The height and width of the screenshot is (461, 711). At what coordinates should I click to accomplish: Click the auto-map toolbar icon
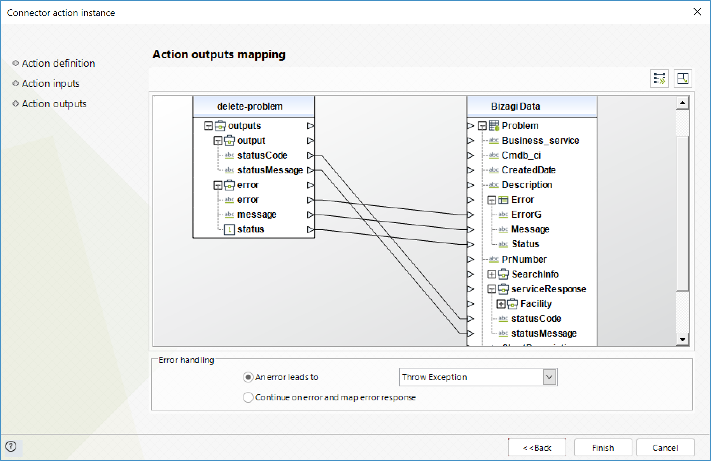click(660, 79)
